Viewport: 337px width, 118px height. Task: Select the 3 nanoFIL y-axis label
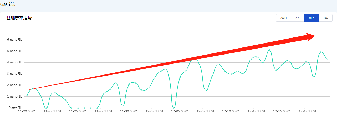(x=14, y=74)
